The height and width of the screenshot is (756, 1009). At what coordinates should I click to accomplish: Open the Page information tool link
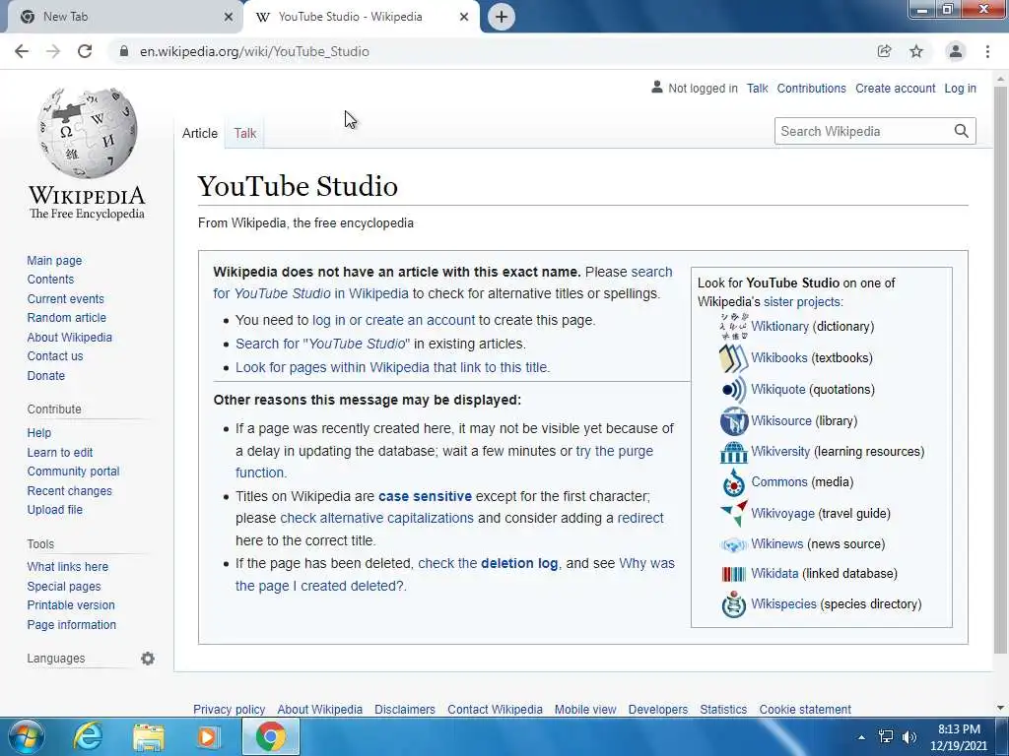71,624
